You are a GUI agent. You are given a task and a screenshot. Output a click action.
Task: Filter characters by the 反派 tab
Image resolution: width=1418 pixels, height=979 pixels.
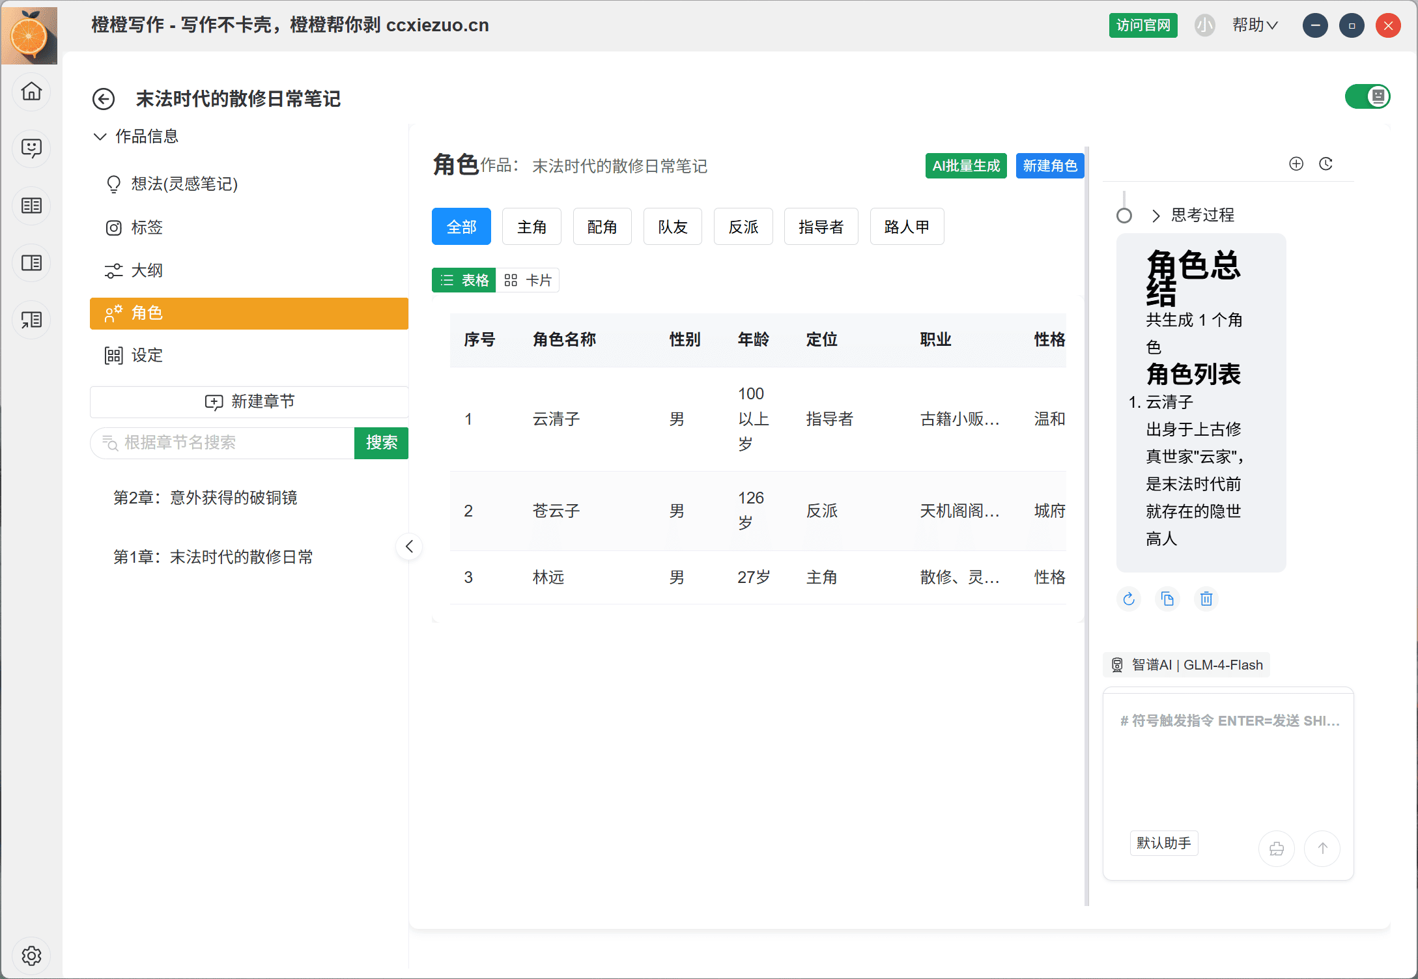[x=743, y=227]
